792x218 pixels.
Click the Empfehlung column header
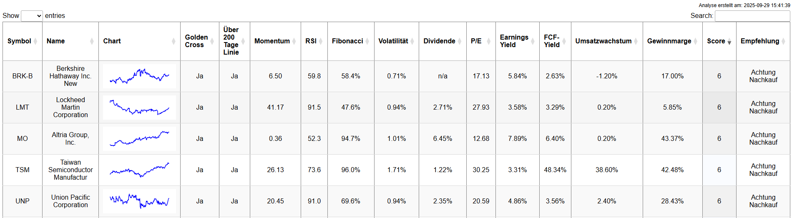coord(759,41)
